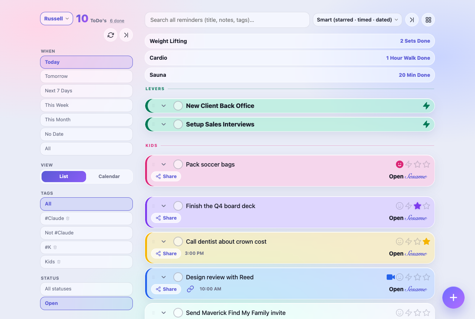Mark Setup Sales Interviews complete

178,124
